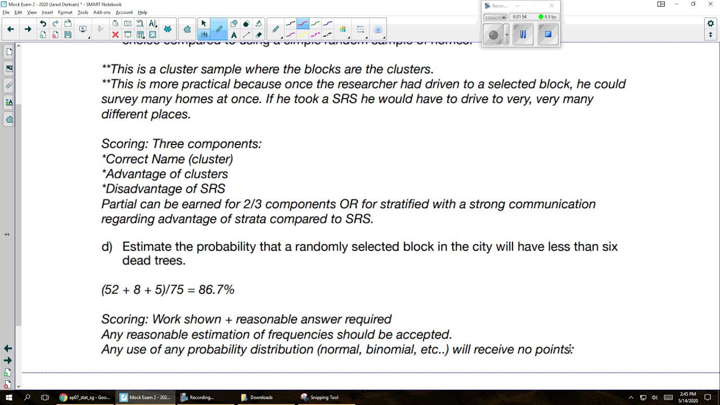
Task: Select the Shapes tool
Action: tap(234, 24)
